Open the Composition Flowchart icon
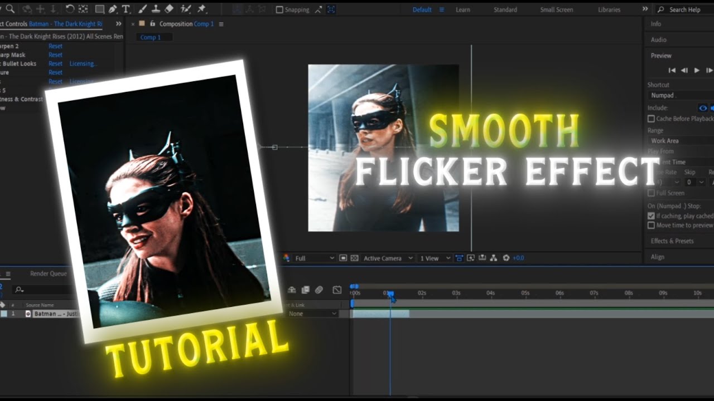This screenshot has height=401, width=714. click(493, 258)
